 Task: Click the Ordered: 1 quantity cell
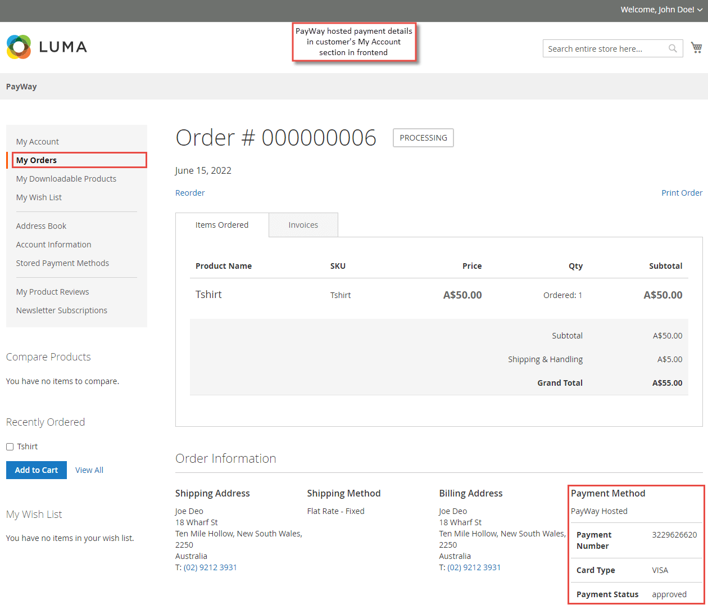562,295
